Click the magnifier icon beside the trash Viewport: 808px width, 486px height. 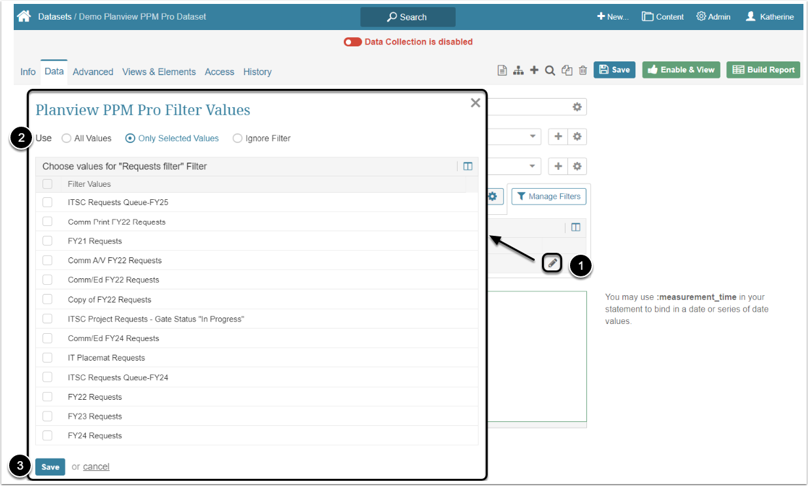click(550, 71)
